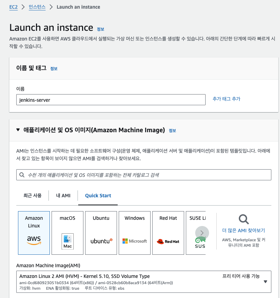Click the magnifier icon for more AMIs
280x298 pixels.
click(244, 219)
